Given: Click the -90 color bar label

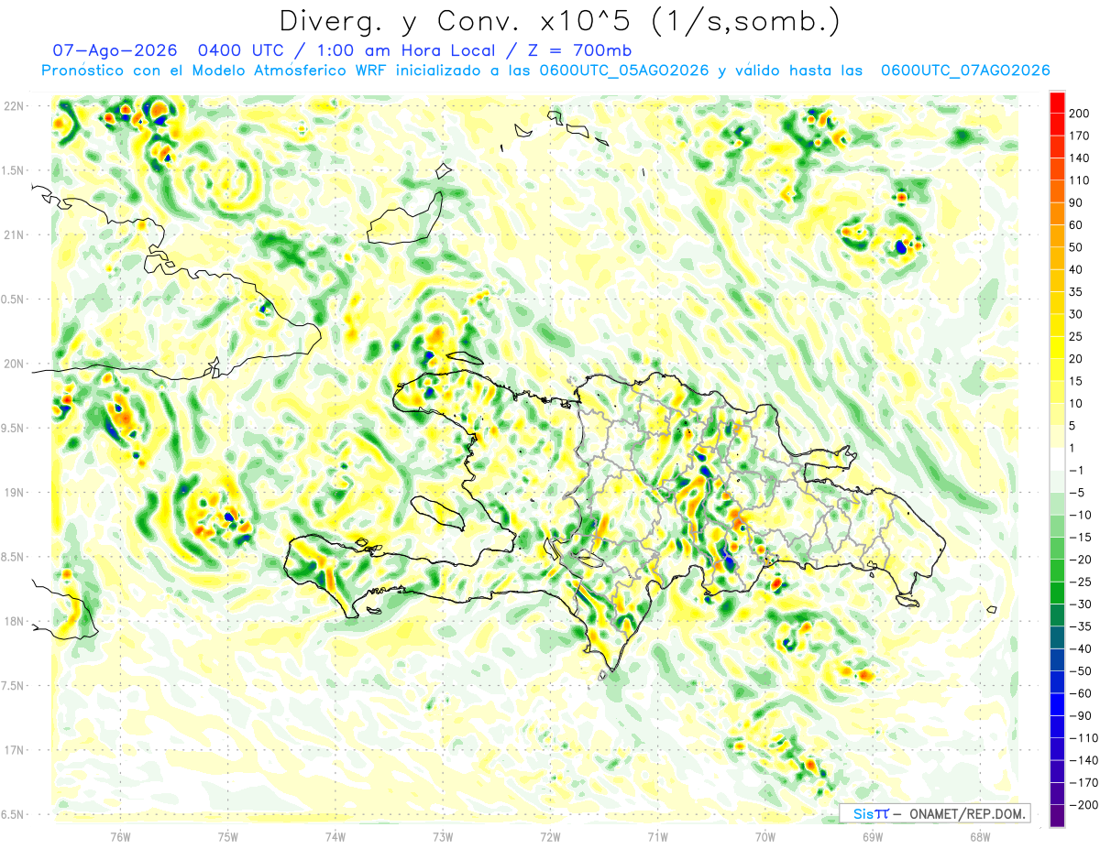Looking at the screenshot, I should tap(1081, 715).
